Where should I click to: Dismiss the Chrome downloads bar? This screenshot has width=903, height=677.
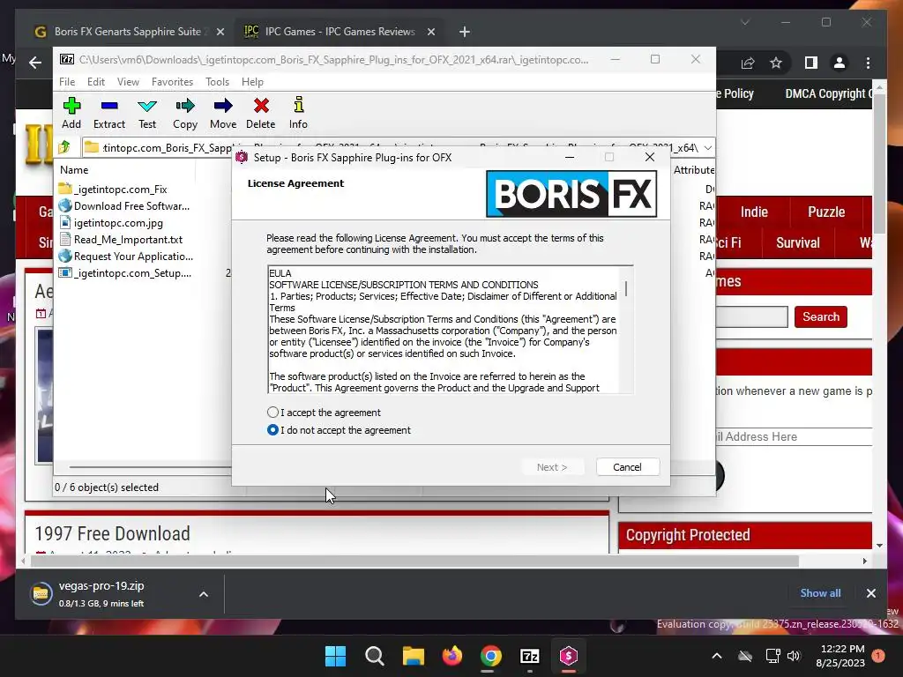pos(870,593)
